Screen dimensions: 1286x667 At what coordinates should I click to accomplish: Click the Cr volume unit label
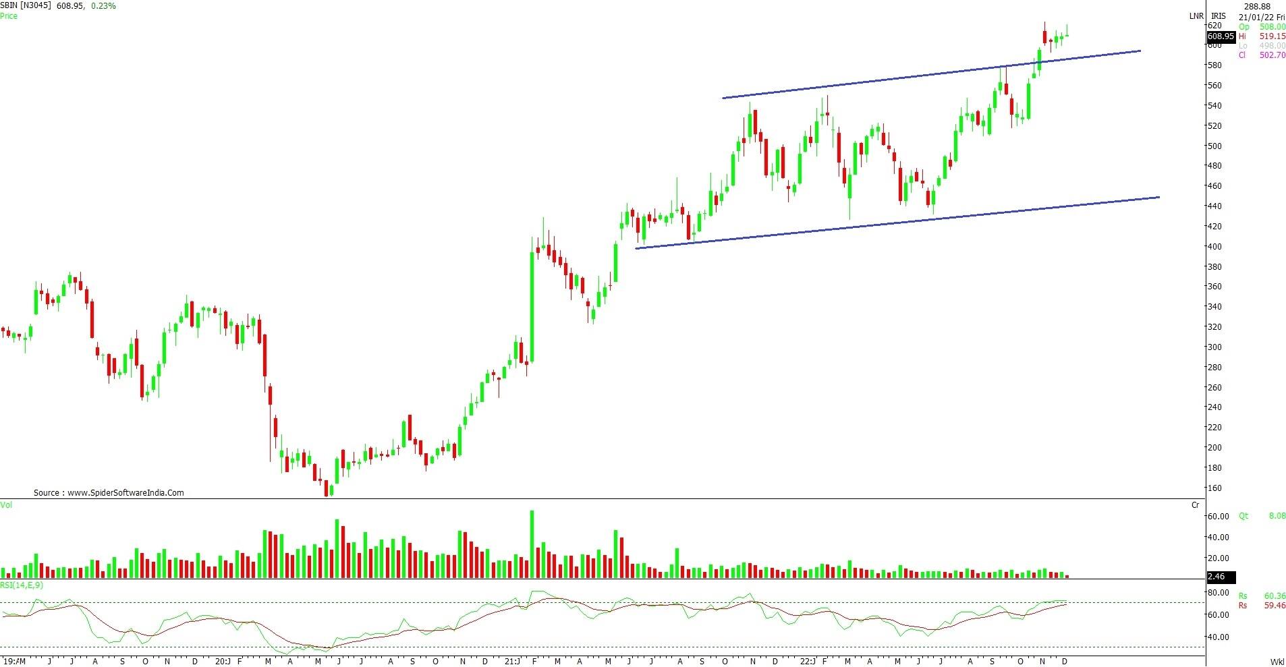[x=1195, y=505]
